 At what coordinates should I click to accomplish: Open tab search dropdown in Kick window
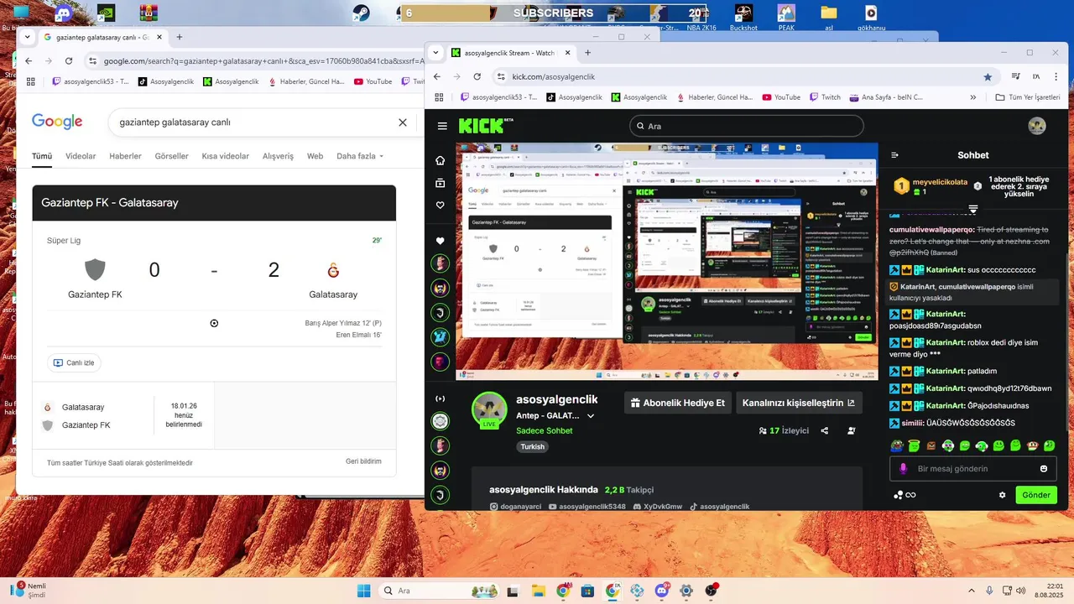pyautogui.click(x=435, y=52)
